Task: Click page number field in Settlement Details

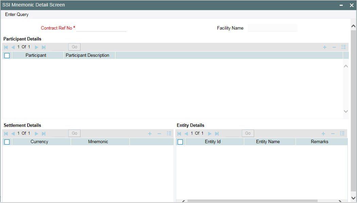Action: click(x=59, y=134)
